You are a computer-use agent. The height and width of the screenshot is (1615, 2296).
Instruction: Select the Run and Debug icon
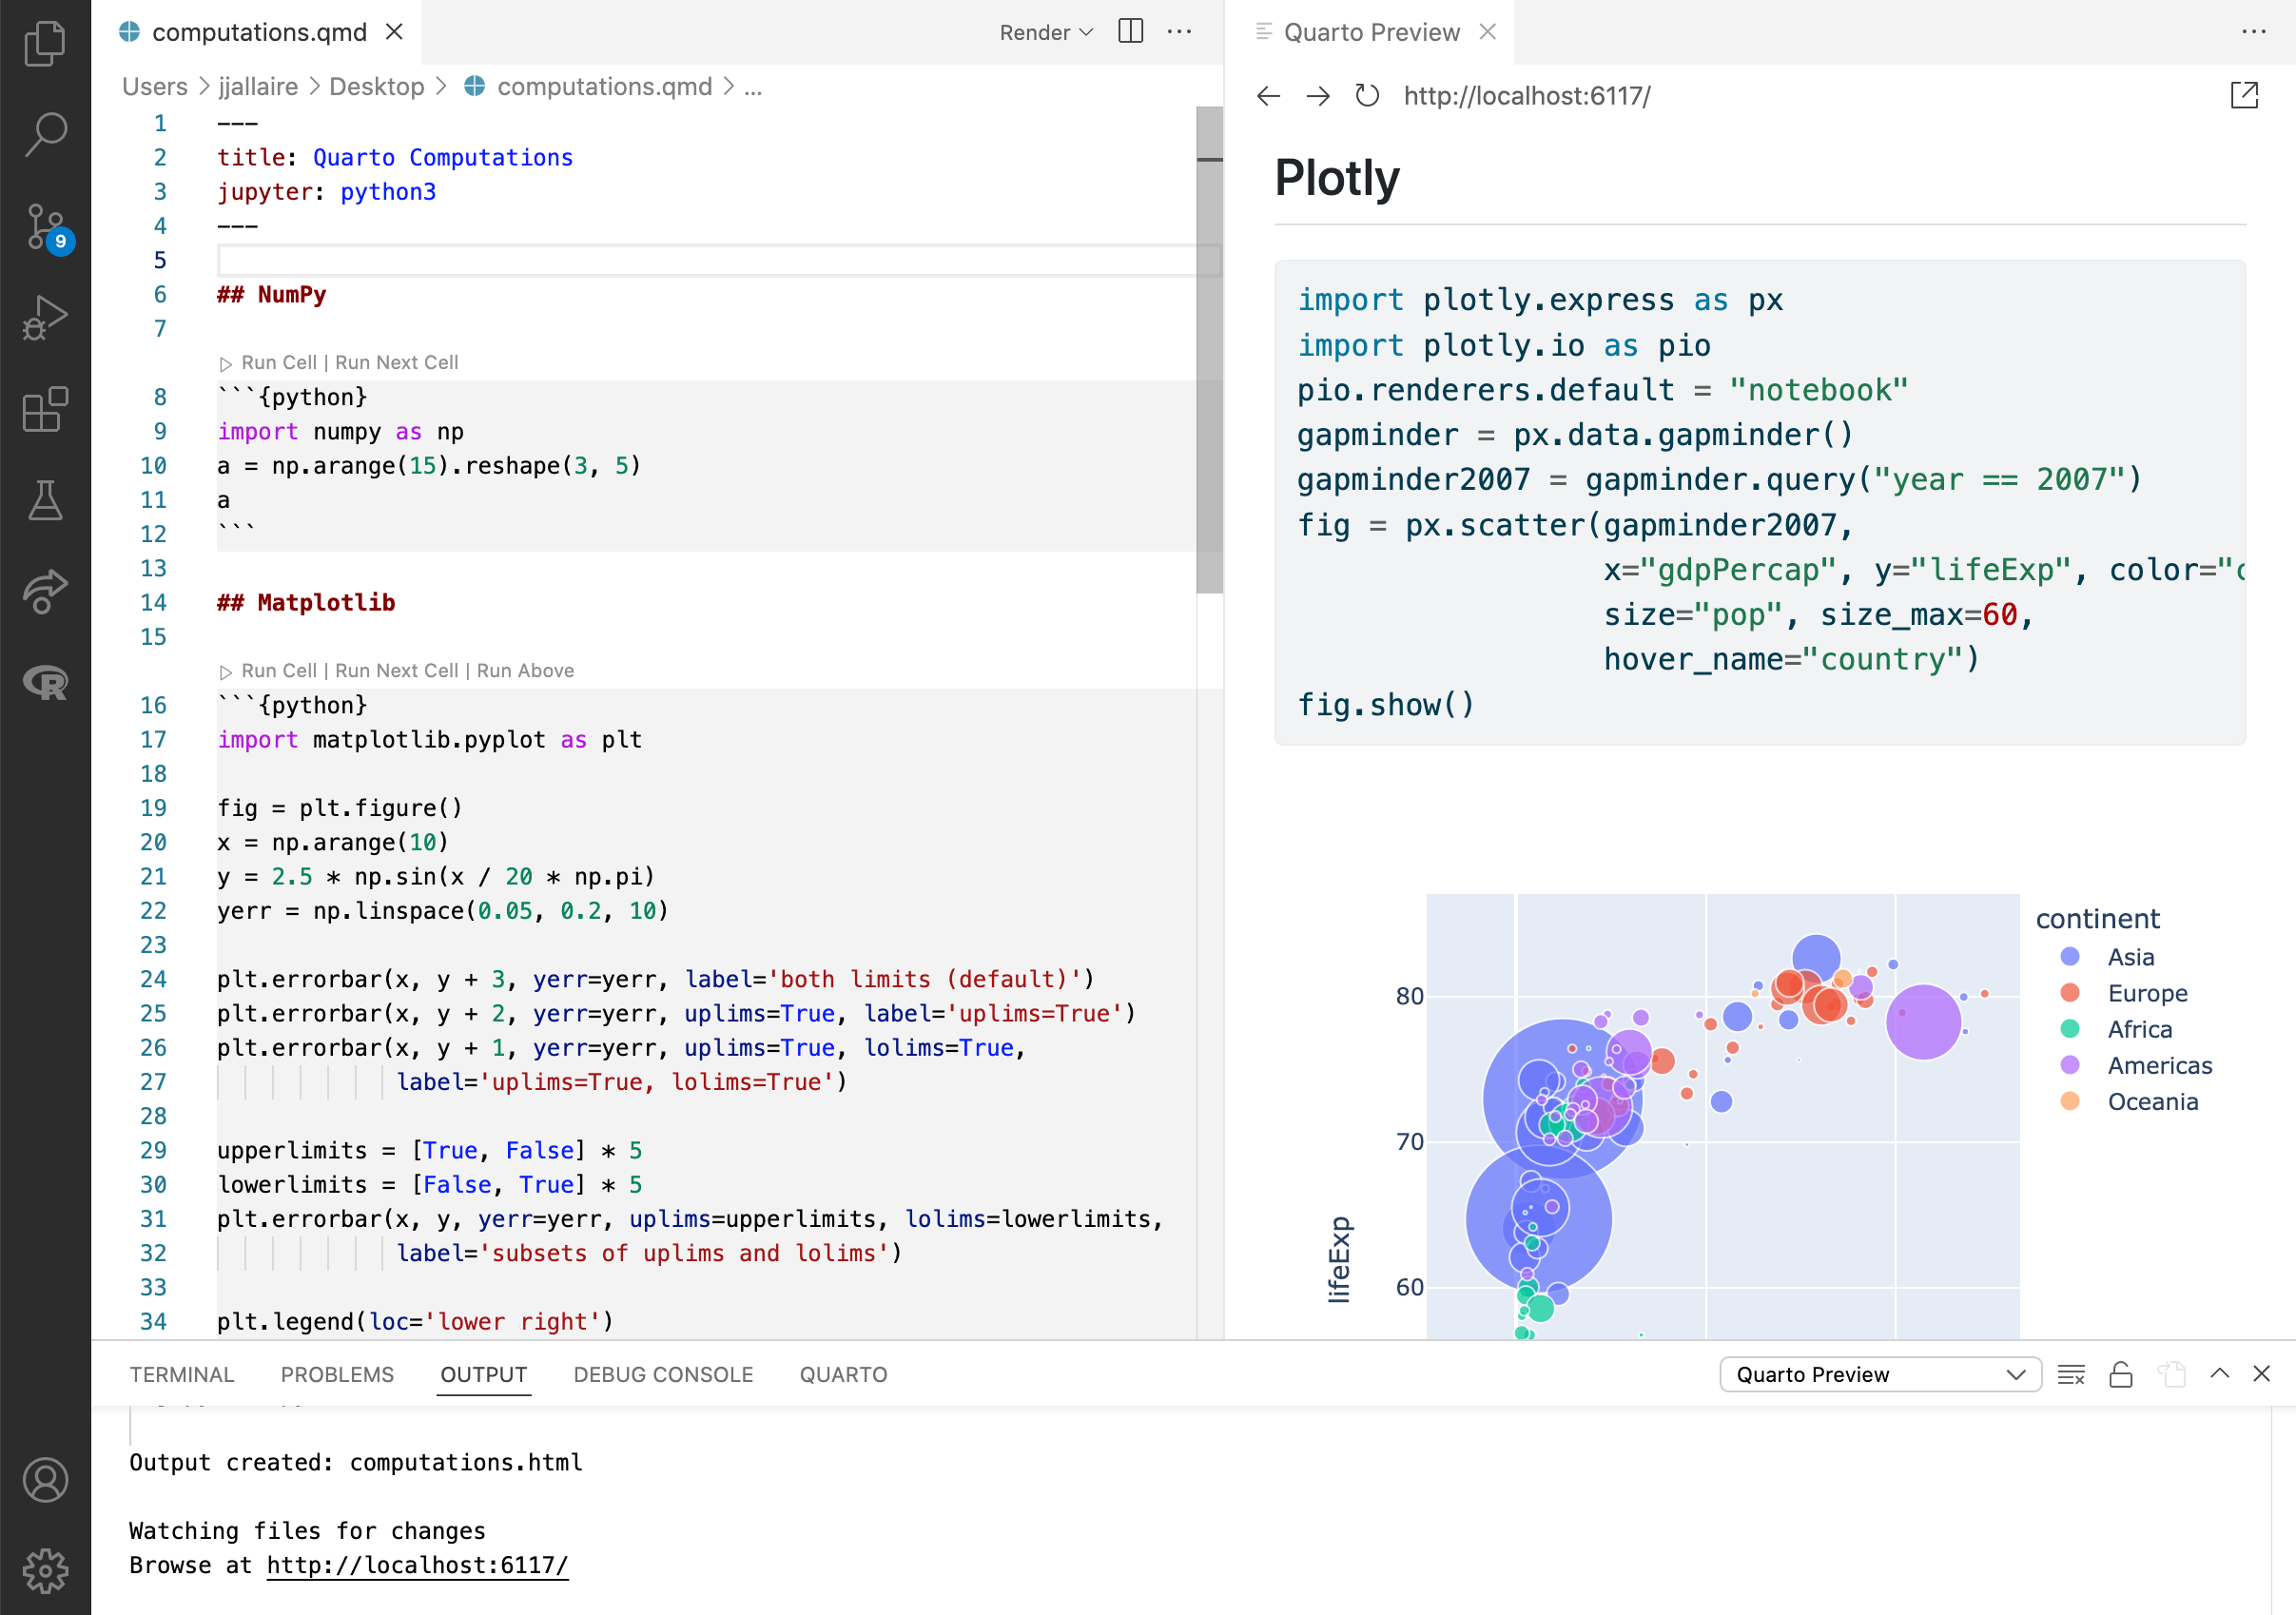point(45,315)
